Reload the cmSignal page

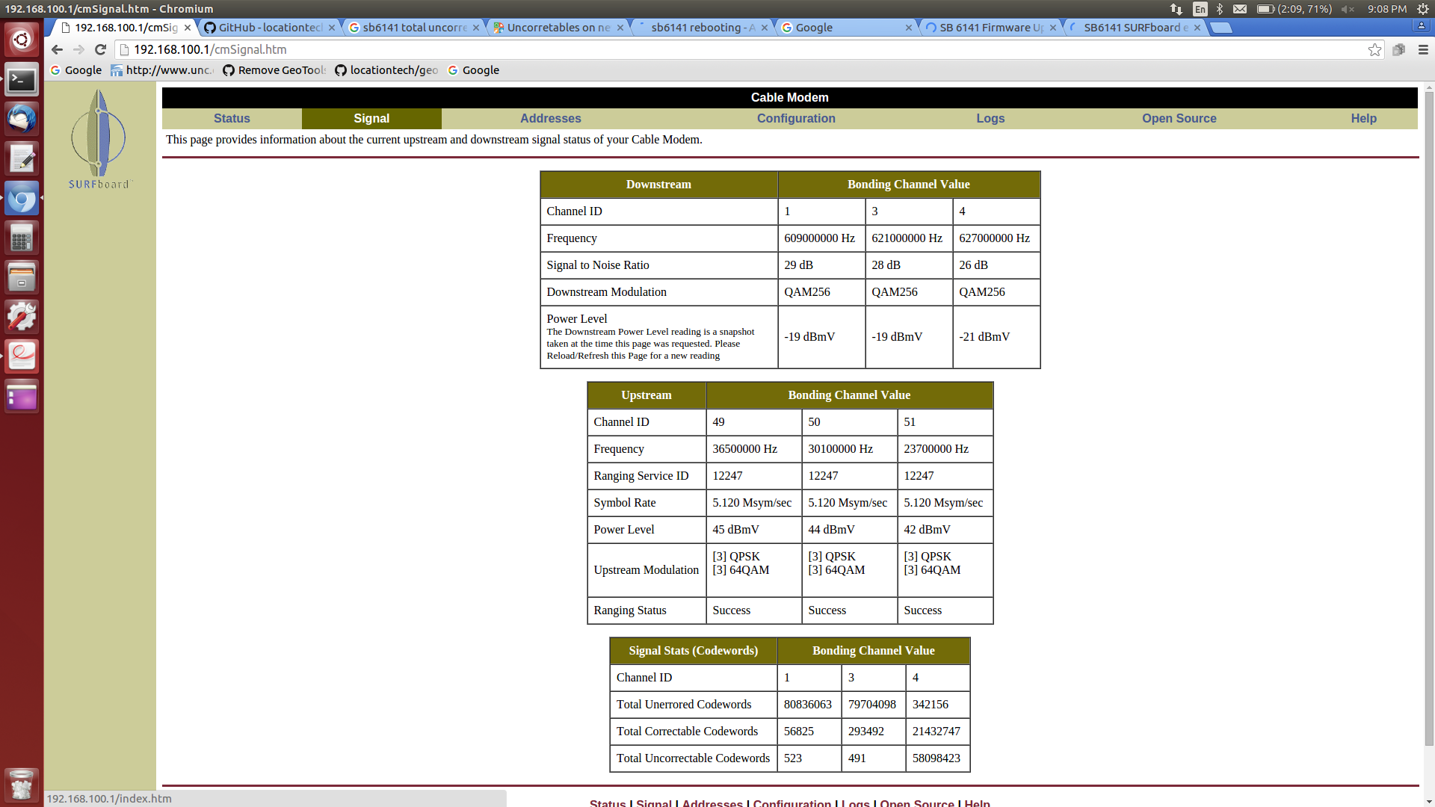[x=101, y=49]
